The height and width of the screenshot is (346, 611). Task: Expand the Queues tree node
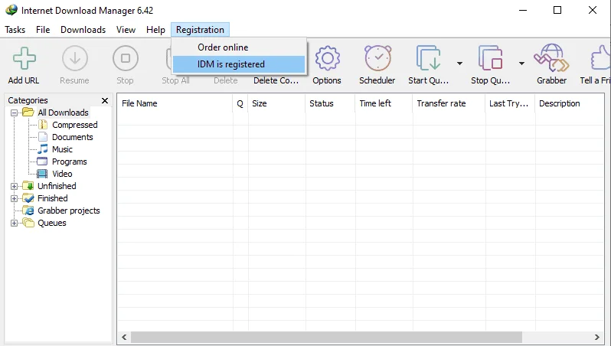point(14,224)
